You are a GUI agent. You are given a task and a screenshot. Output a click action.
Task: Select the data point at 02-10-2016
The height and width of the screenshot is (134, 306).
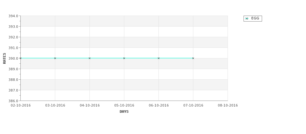point(20,58)
